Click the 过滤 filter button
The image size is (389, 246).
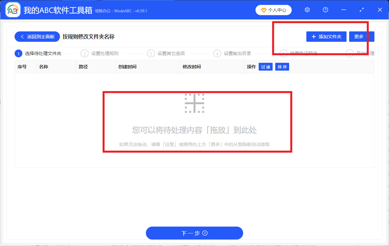click(265, 67)
